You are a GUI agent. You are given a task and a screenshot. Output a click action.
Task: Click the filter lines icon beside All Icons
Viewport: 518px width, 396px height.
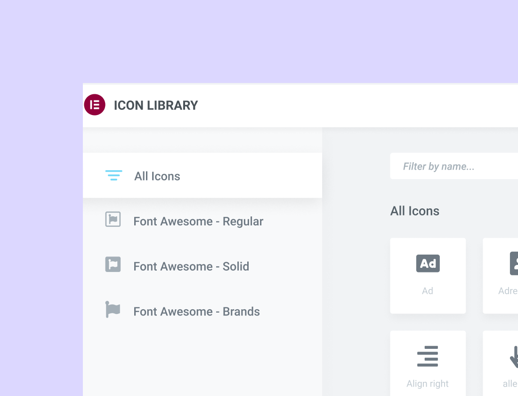pyautogui.click(x=113, y=175)
